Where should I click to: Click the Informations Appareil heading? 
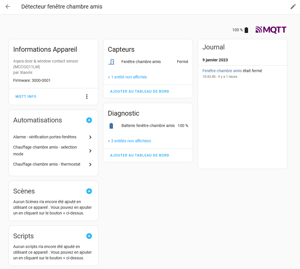(45, 49)
